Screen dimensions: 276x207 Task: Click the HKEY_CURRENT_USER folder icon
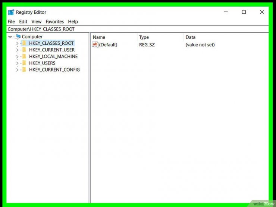pos(24,50)
